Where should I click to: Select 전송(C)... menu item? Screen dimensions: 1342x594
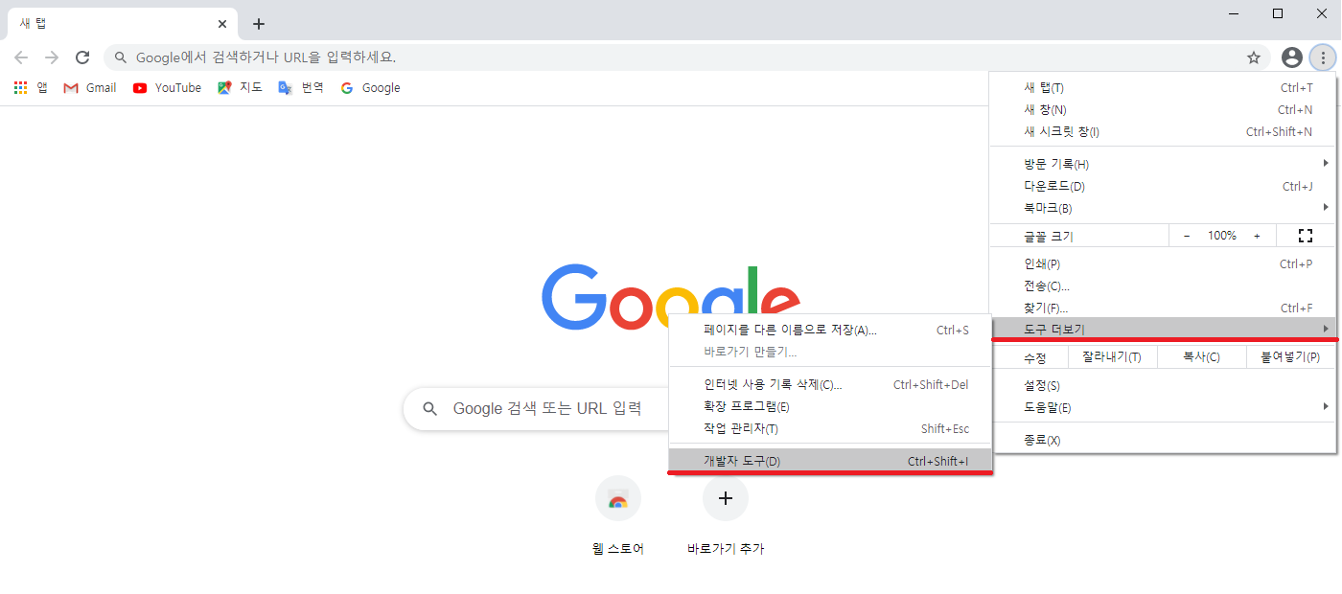pyautogui.click(x=1164, y=286)
